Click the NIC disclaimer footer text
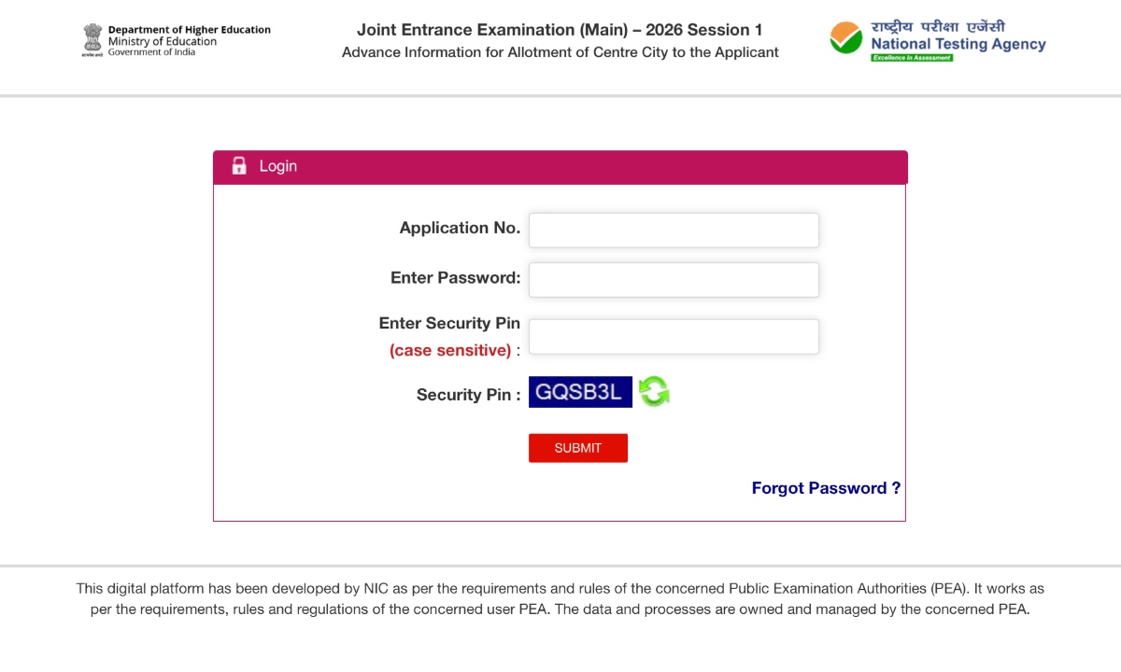This screenshot has height=672, width=1121. (x=560, y=598)
